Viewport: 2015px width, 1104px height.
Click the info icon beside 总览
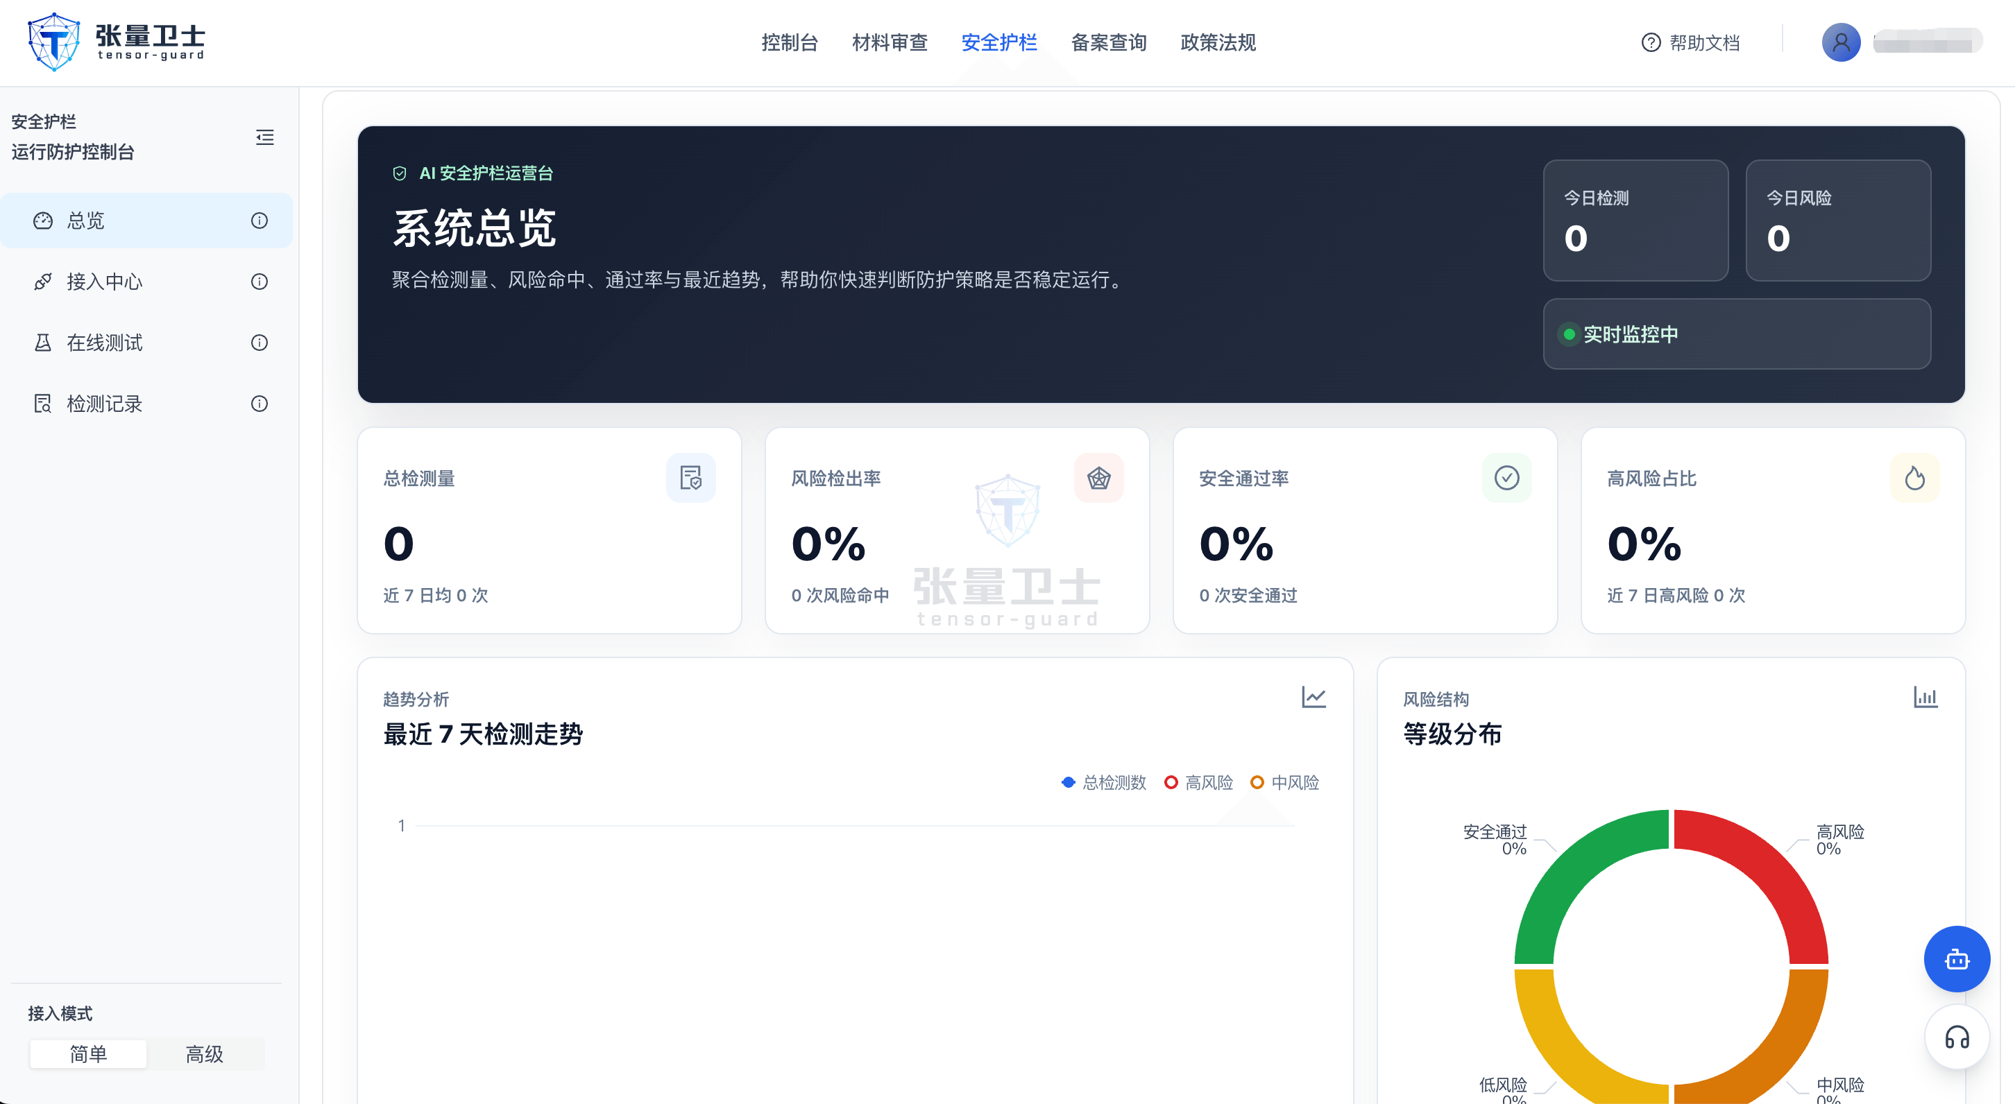click(259, 221)
